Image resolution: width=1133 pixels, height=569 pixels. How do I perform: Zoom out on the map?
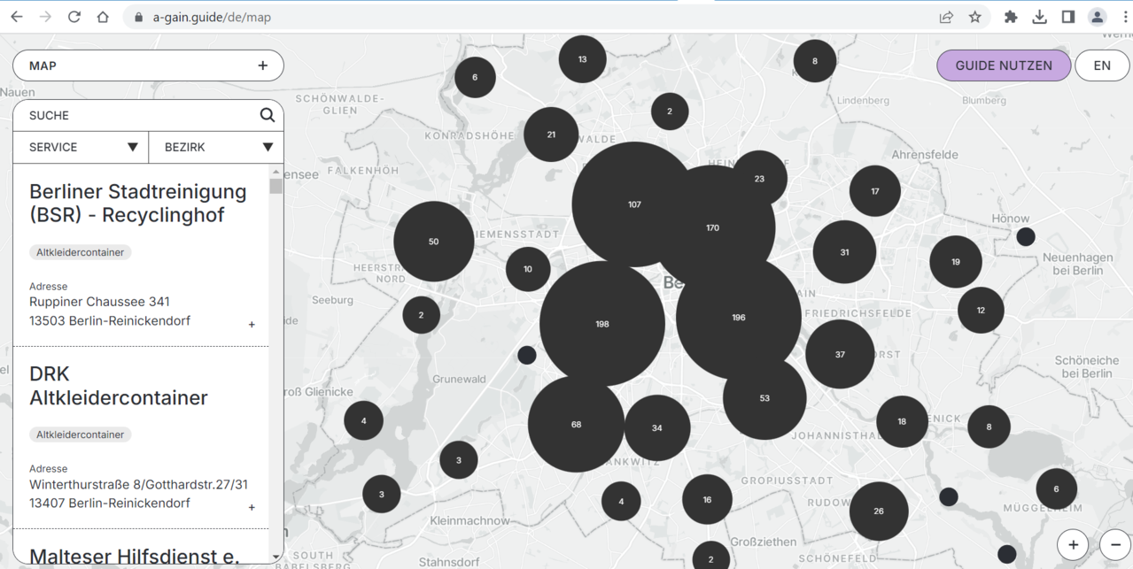point(1115,544)
